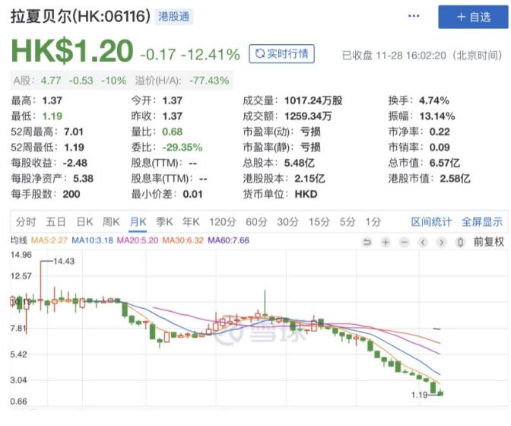This screenshot has width=511, height=426.
Task: Click the 委比 value -29.35%
Action: click(x=182, y=148)
